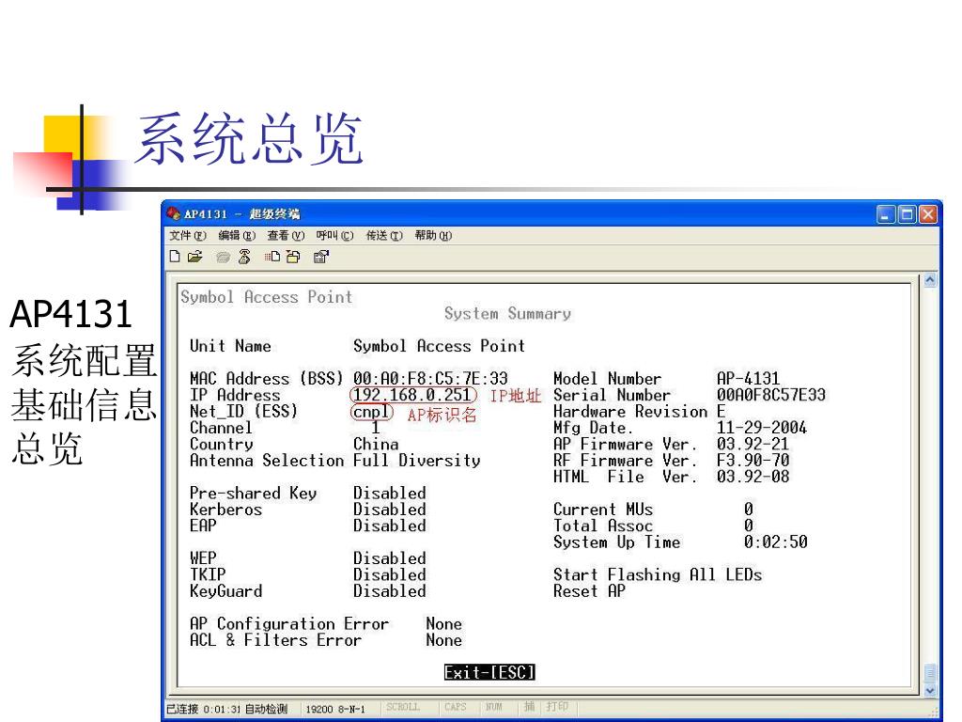Click the vertical scrollbar thumb
962x722 pixels.
(930, 673)
